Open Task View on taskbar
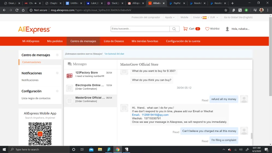 pyautogui.click(x=82, y=149)
